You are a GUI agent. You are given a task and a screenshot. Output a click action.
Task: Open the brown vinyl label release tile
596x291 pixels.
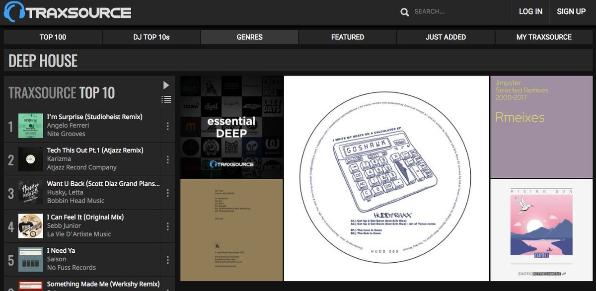[231, 230]
